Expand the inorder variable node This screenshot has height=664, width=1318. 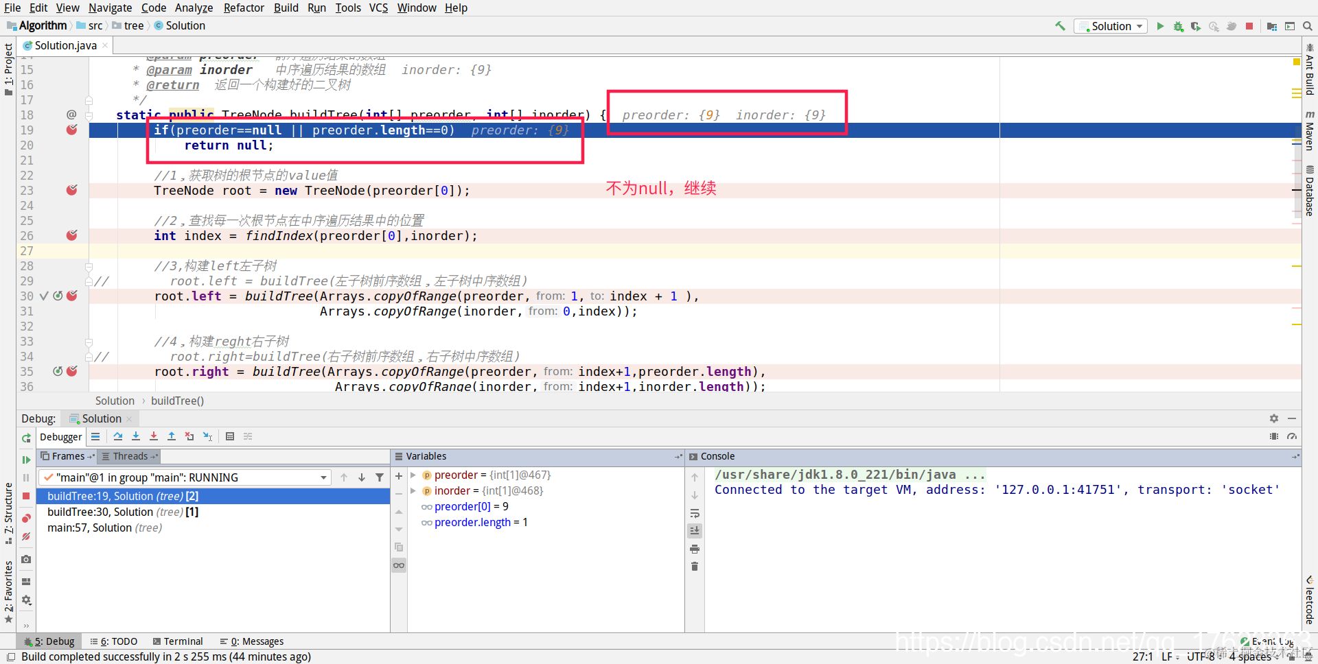point(413,490)
